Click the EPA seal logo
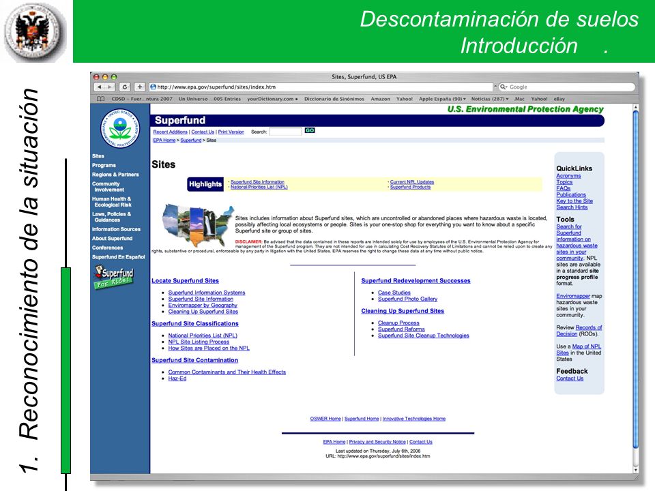655x491 pixels. (x=120, y=128)
